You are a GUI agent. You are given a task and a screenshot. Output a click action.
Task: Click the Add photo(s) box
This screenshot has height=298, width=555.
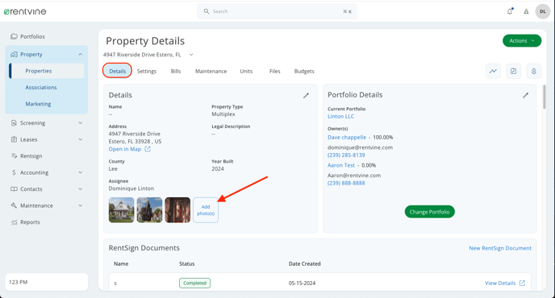point(206,210)
